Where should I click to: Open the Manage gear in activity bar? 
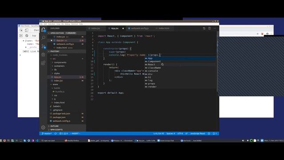[43, 128]
